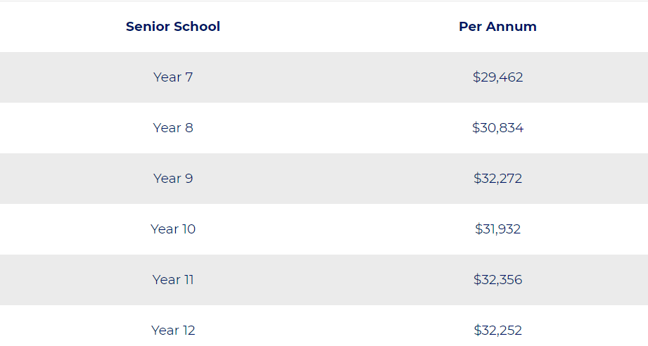The height and width of the screenshot is (346, 648).
Task: Click the $30,834 fee amount
Action: [x=497, y=128]
